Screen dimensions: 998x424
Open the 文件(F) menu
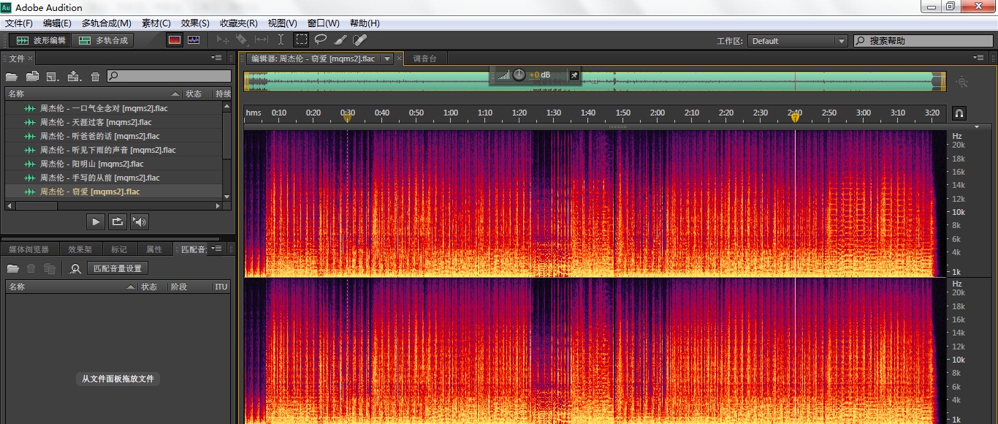(x=19, y=23)
